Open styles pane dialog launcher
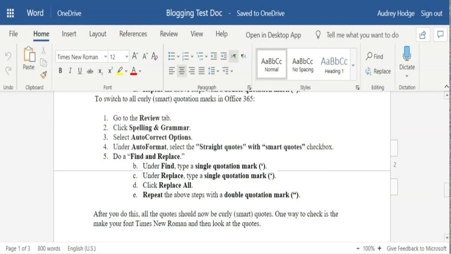 [x=358, y=88]
